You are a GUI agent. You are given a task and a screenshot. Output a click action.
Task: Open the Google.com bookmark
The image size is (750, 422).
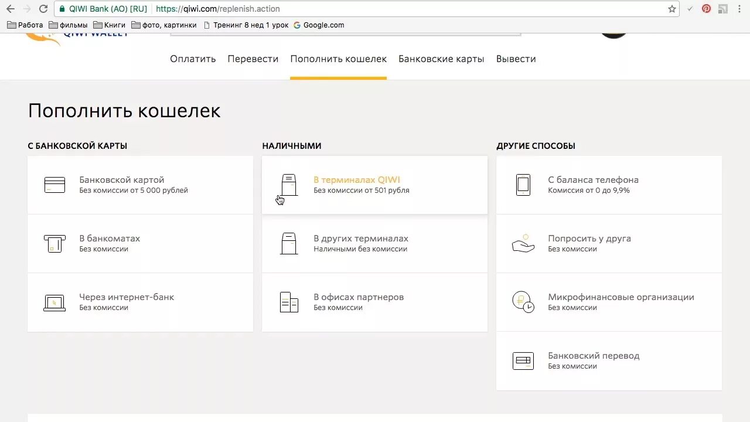pyautogui.click(x=319, y=25)
